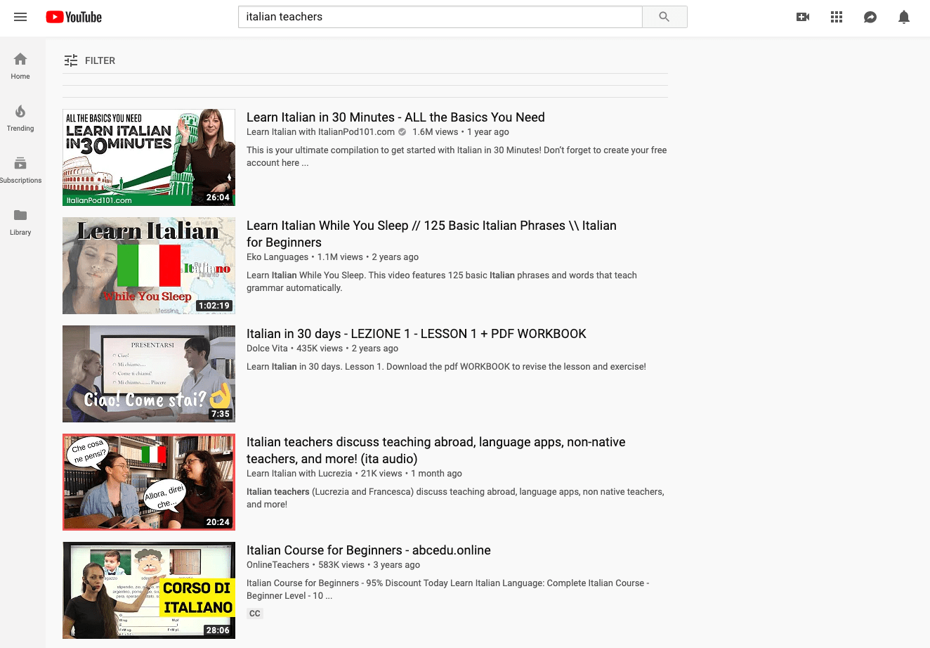Go to YouTube home via logo
The width and height of the screenshot is (930, 648).
pos(74,17)
